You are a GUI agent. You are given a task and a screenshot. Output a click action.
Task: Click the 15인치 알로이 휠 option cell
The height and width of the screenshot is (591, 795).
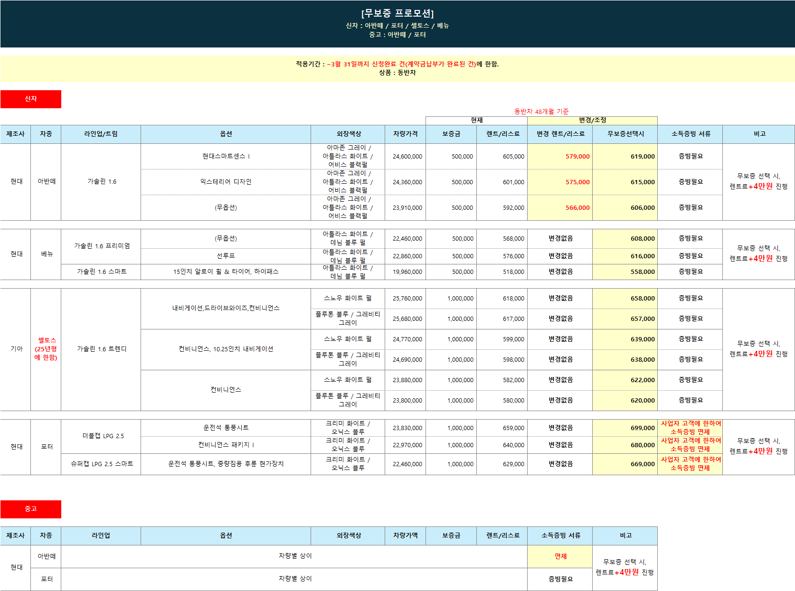(x=226, y=272)
